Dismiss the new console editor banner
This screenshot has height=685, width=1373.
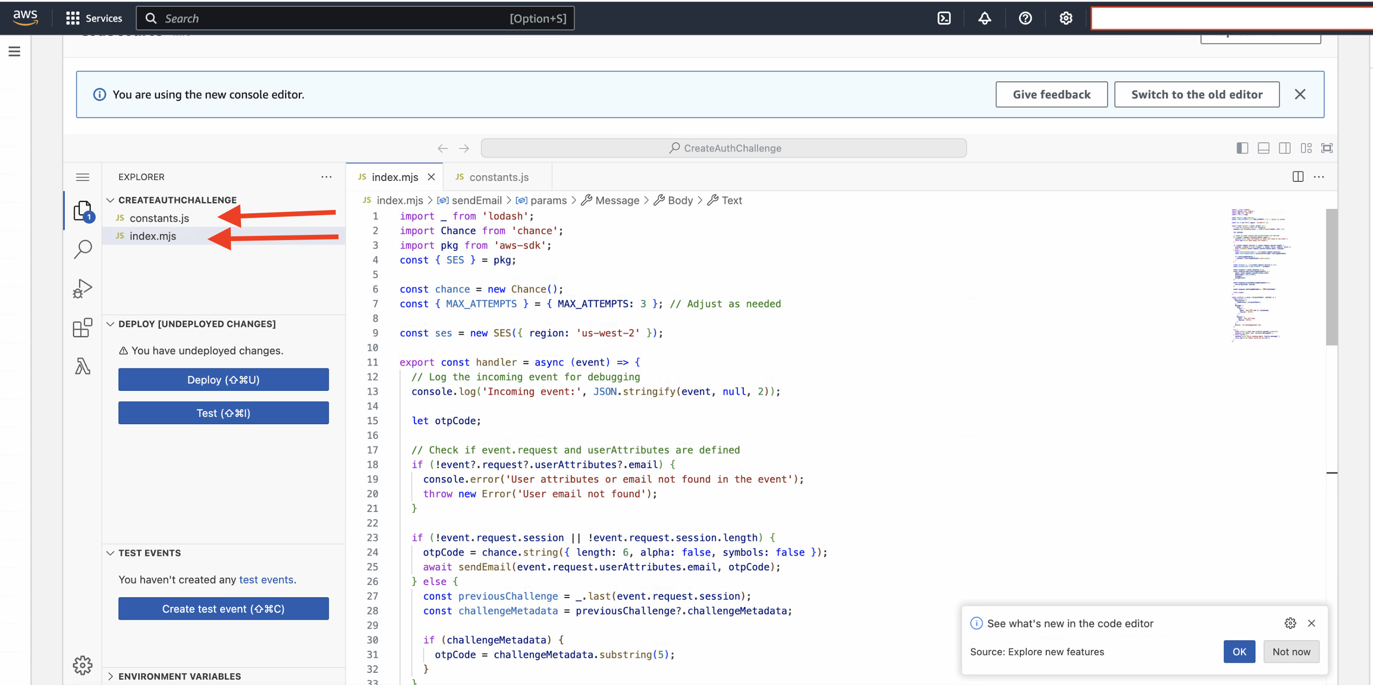point(1300,94)
